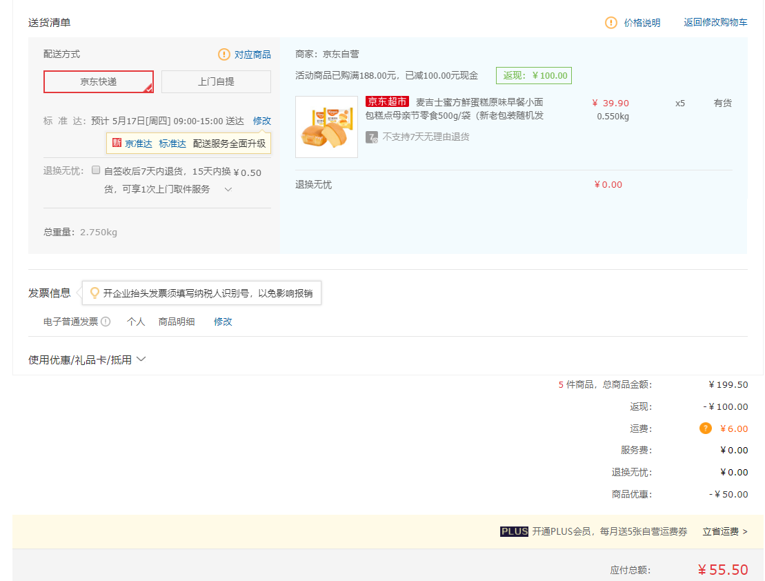Click the 返现 ¥100.00 badge
Viewport: 765px width, 581px height.
534,76
